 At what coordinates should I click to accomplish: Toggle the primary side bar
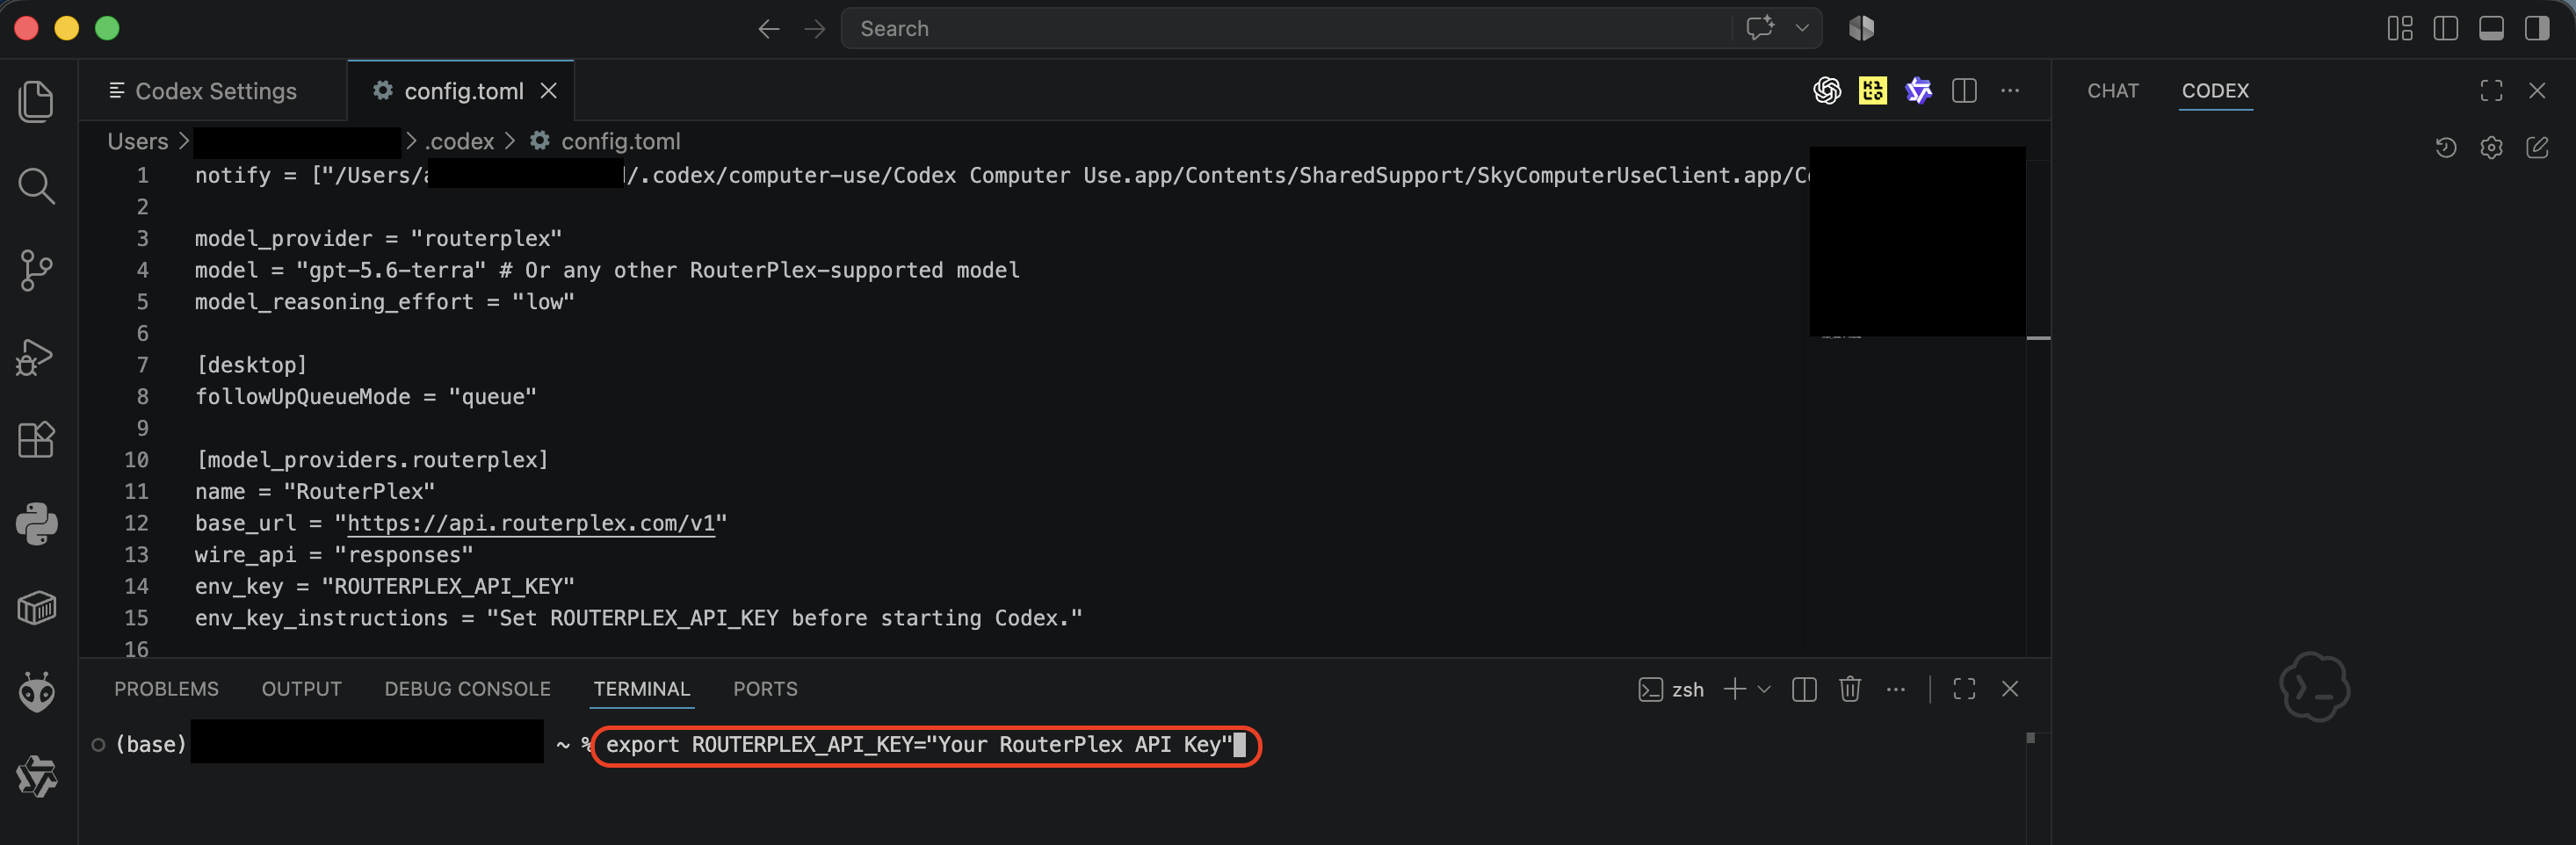pyautogui.click(x=2446, y=28)
